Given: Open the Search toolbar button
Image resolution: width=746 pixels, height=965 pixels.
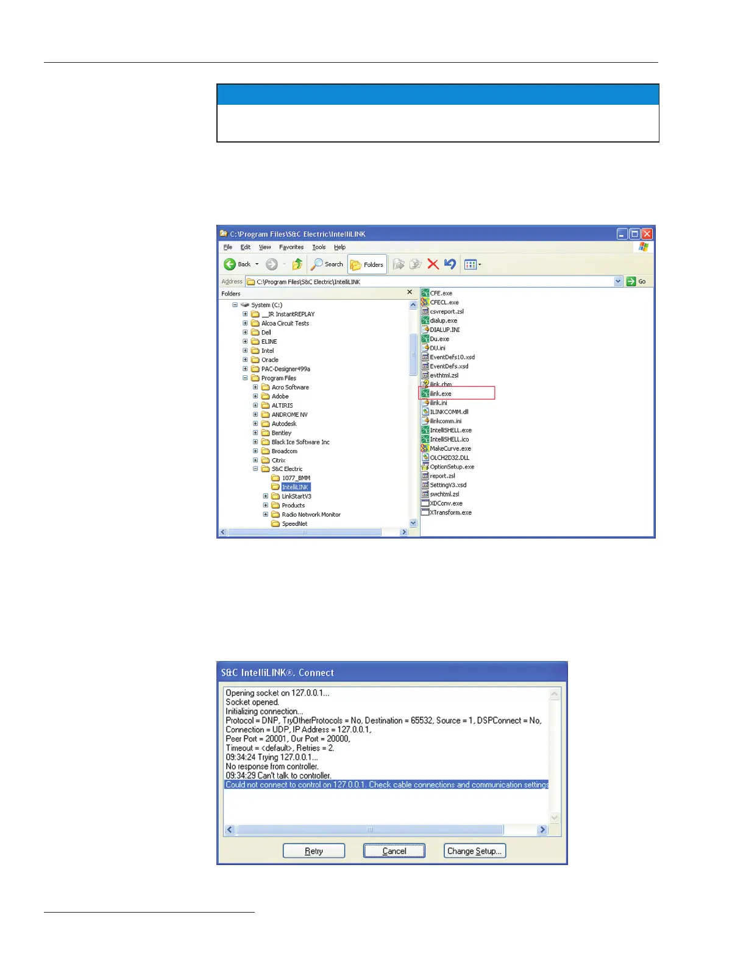Looking at the screenshot, I should click(327, 264).
